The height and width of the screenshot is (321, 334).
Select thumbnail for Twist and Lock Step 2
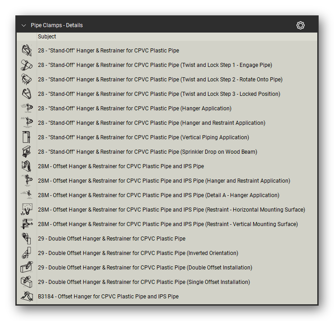pos(27,80)
